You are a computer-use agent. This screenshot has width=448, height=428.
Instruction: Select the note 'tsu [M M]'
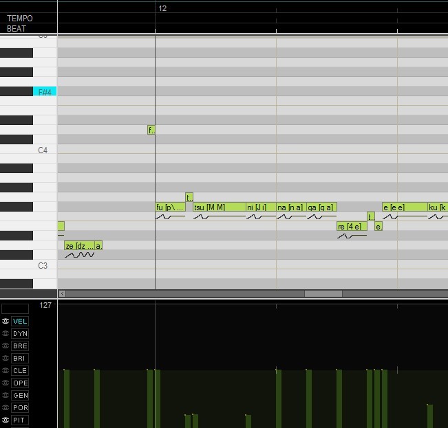click(x=220, y=207)
